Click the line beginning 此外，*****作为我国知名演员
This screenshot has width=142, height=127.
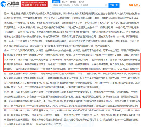(72, 50)
